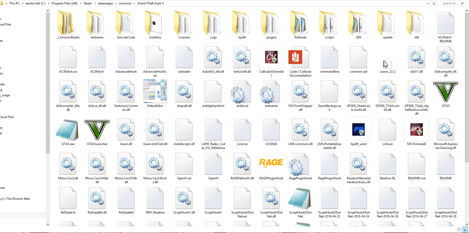The height and width of the screenshot is (233, 469).
Task: Select the OpenIV.asi file
Action: [184, 164]
